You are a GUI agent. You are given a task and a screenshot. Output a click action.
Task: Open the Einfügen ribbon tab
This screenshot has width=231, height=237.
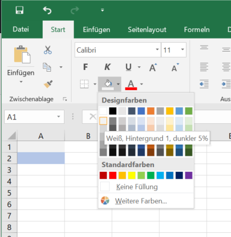click(97, 30)
